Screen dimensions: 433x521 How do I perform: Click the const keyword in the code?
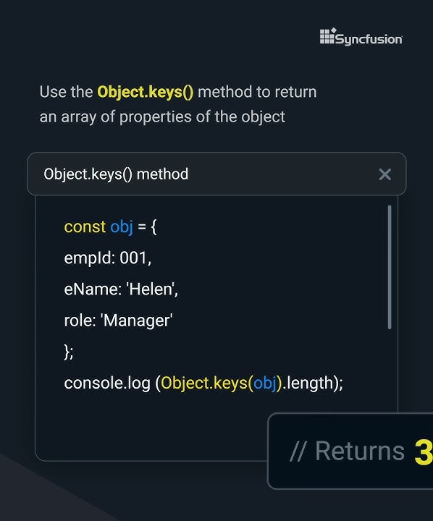click(x=85, y=227)
